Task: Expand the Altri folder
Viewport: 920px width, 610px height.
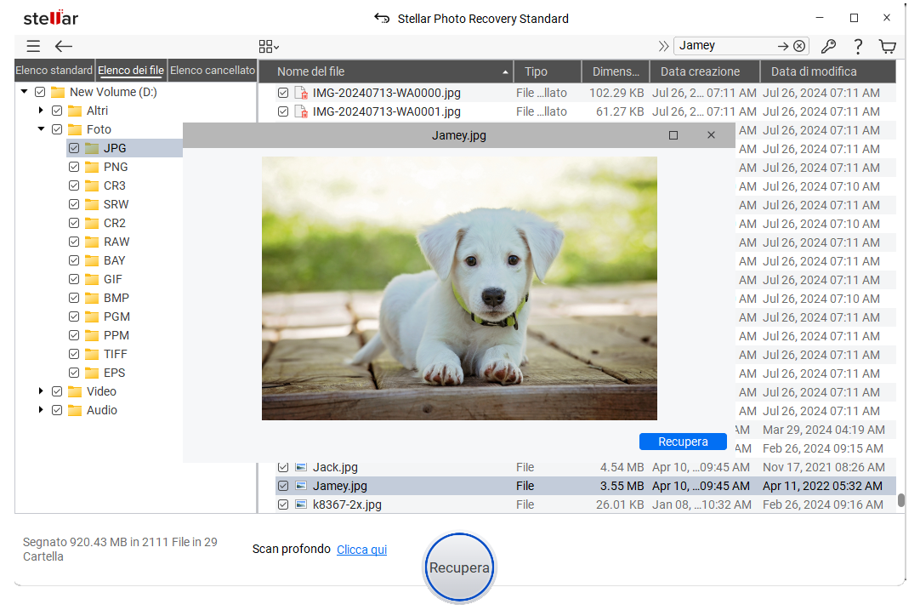Action: 41,111
